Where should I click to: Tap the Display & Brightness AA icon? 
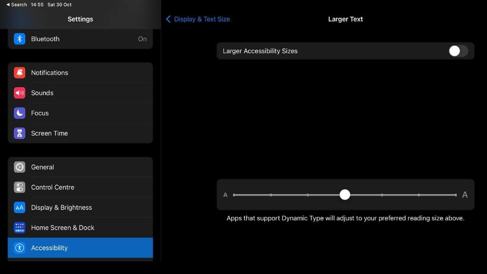tap(19, 207)
